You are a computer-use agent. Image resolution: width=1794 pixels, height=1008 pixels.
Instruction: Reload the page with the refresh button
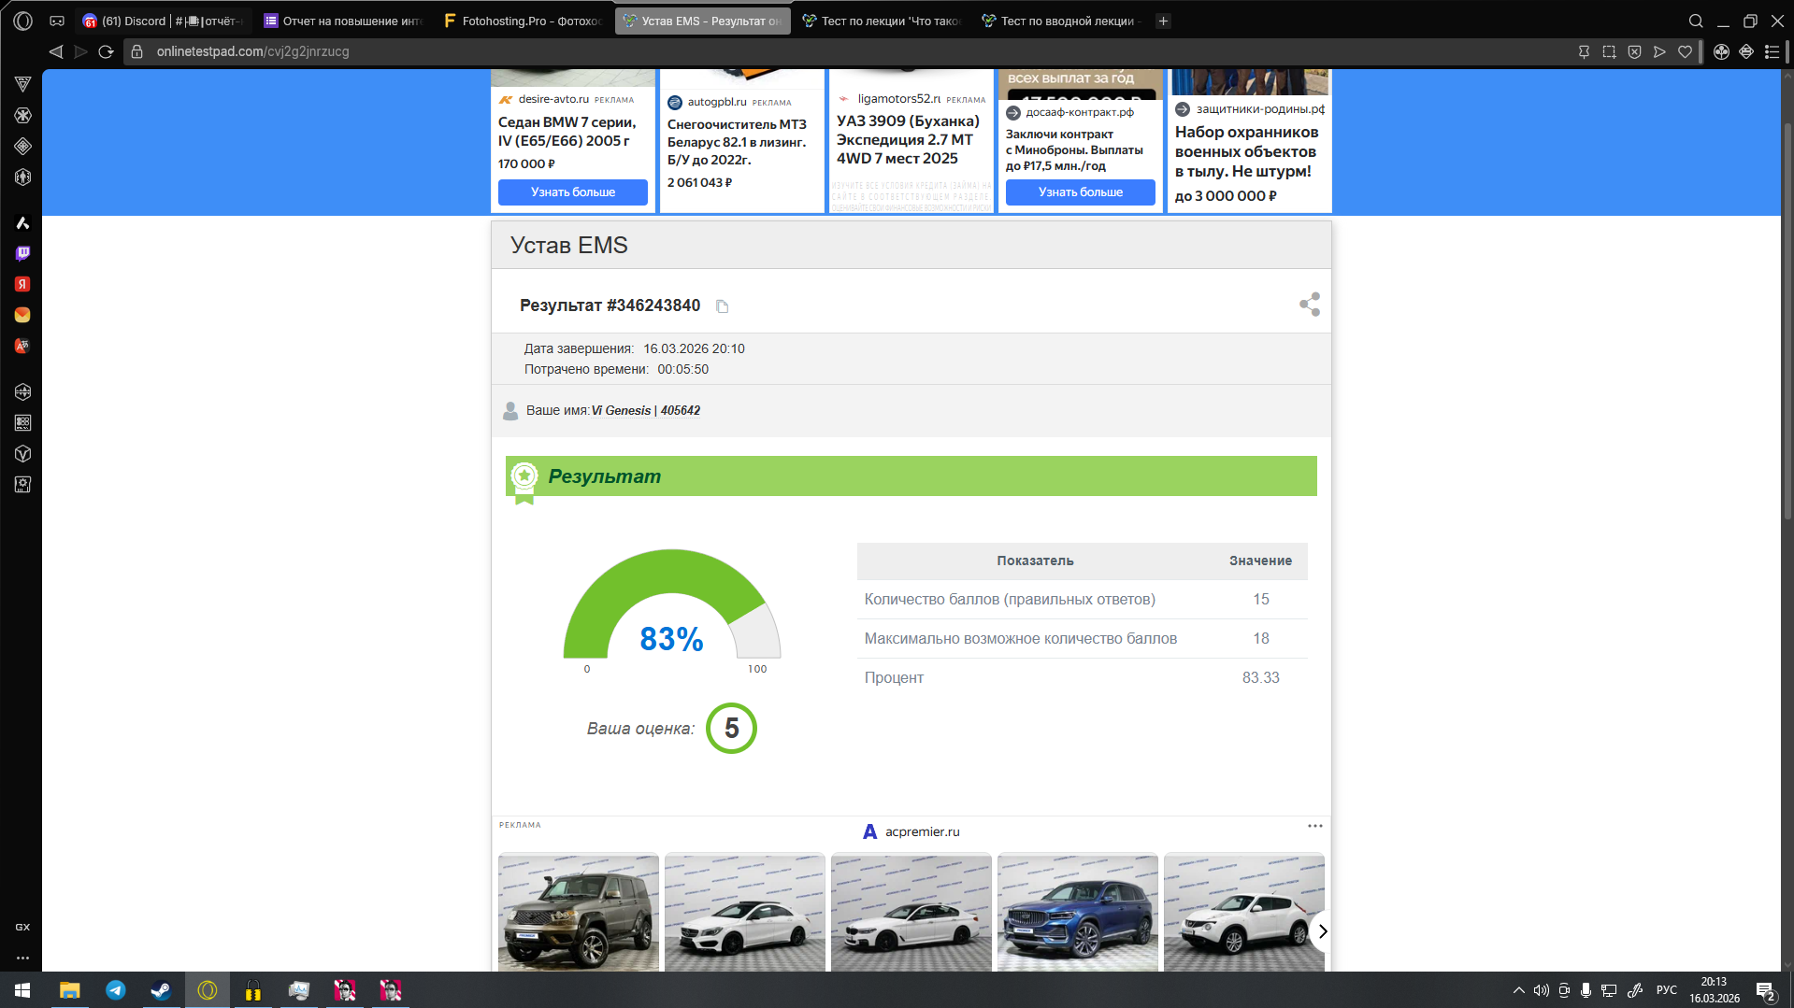pyautogui.click(x=106, y=51)
